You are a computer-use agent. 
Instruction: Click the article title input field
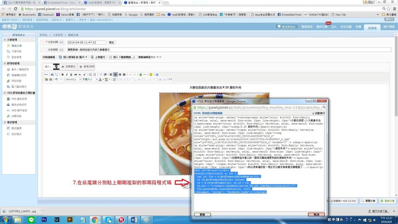point(229,50)
